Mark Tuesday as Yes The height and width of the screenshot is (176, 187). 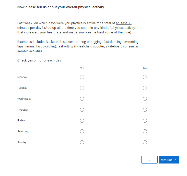click(82, 88)
